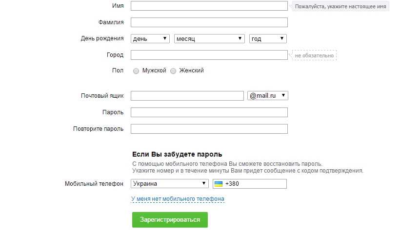This screenshot has height=230, width=400.
Task: Select the Мужской radio button
Action: point(136,71)
